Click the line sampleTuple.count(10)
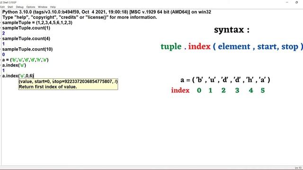 tap(27, 49)
